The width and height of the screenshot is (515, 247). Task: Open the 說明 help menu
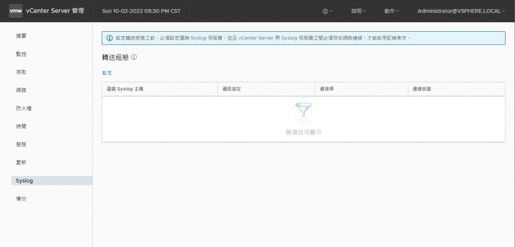tap(358, 11)
